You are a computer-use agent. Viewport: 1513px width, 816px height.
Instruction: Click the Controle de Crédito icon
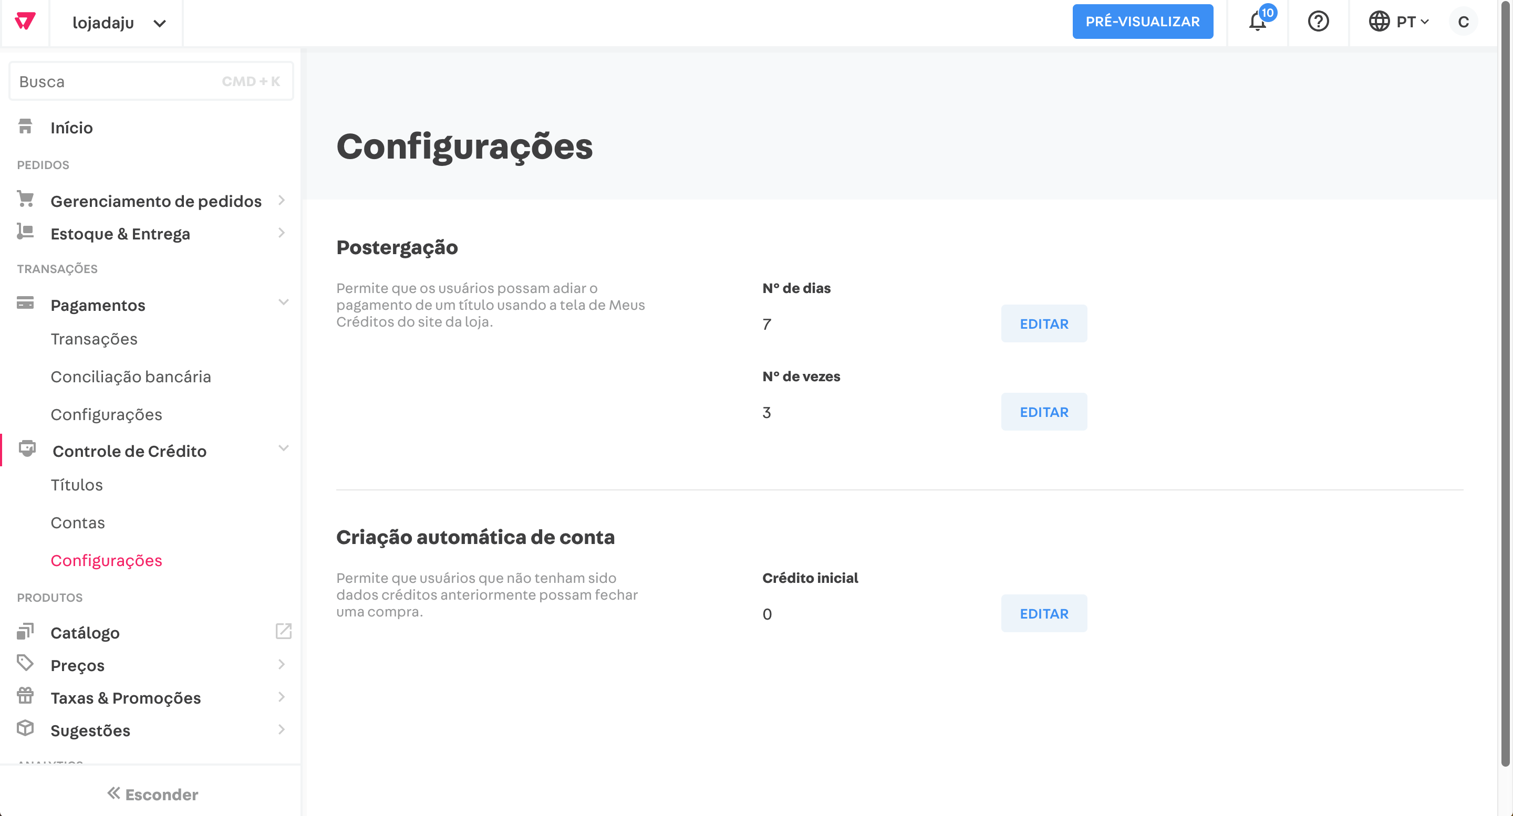coord(27,449)
